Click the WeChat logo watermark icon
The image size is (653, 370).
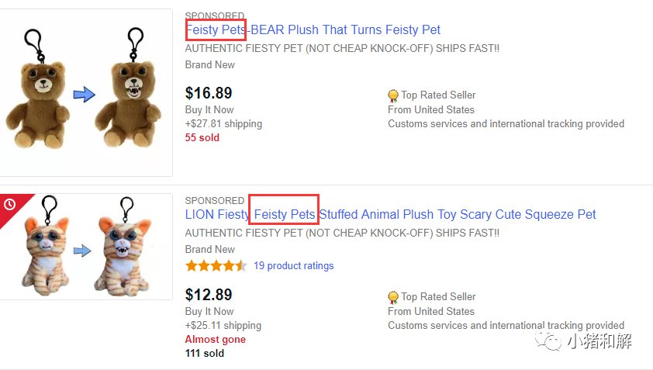(x=551, y=341)
